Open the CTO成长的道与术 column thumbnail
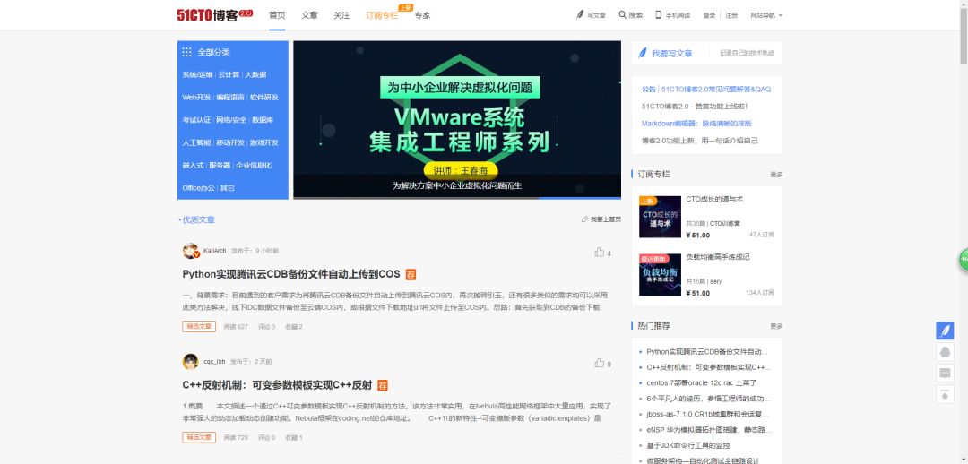This screenshot has width=968, height=464. [x=660, y=217]
